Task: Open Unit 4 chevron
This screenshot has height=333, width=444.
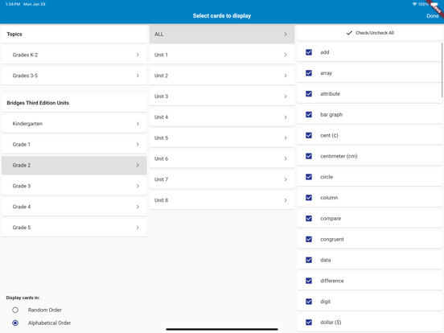Action: click(286, 117)
